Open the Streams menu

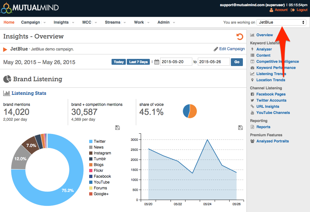pos(113,22)
